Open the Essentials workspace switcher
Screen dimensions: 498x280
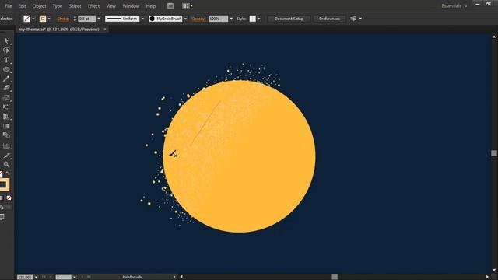(454, 6)
